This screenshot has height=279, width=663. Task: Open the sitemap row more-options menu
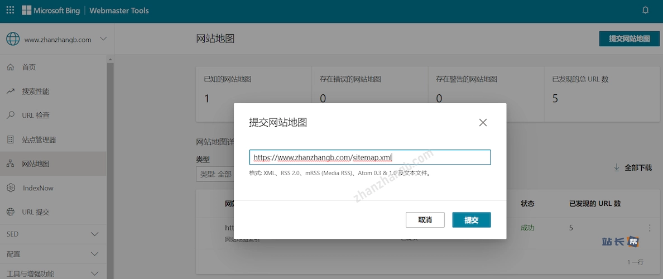649,228
